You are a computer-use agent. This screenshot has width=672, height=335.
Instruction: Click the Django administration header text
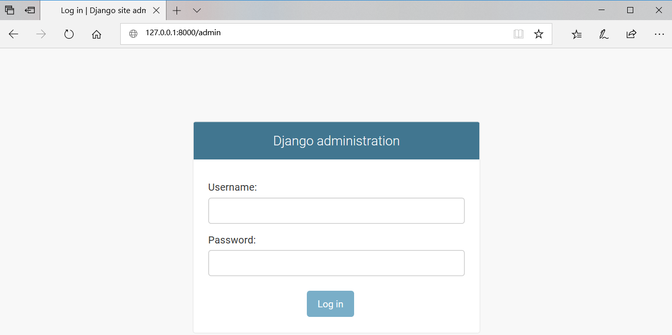coord(337,141)
